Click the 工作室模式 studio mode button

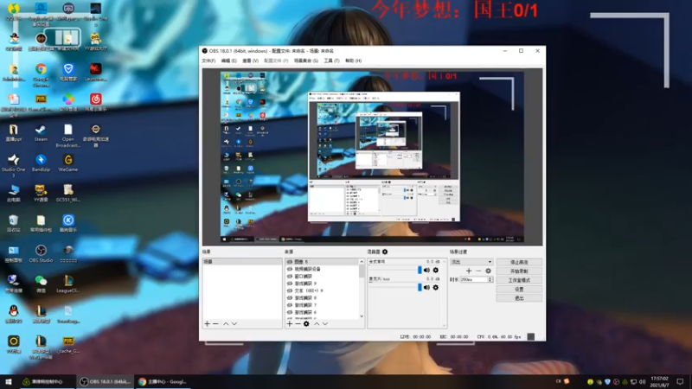click(519, 280)
